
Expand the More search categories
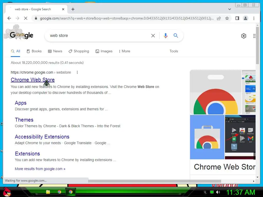(x=125, y=51)
